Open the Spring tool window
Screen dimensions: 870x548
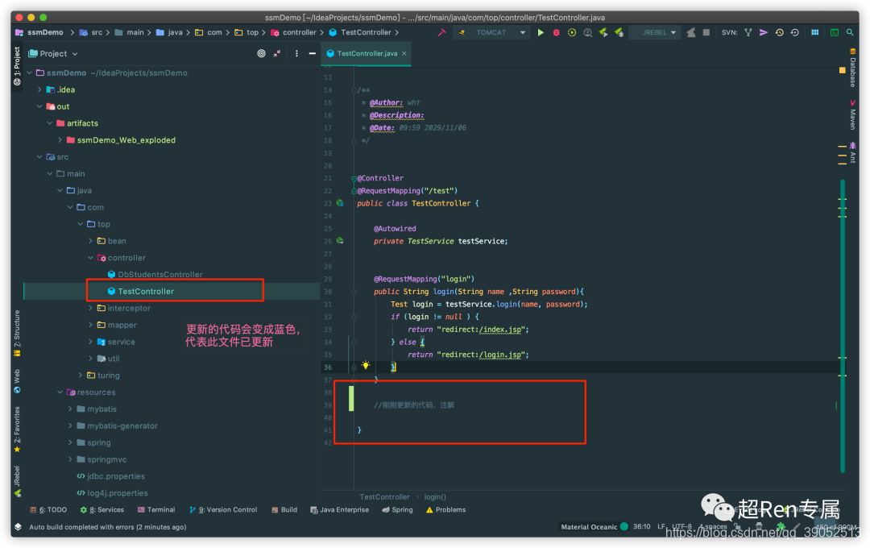click(x=398, y=509)
